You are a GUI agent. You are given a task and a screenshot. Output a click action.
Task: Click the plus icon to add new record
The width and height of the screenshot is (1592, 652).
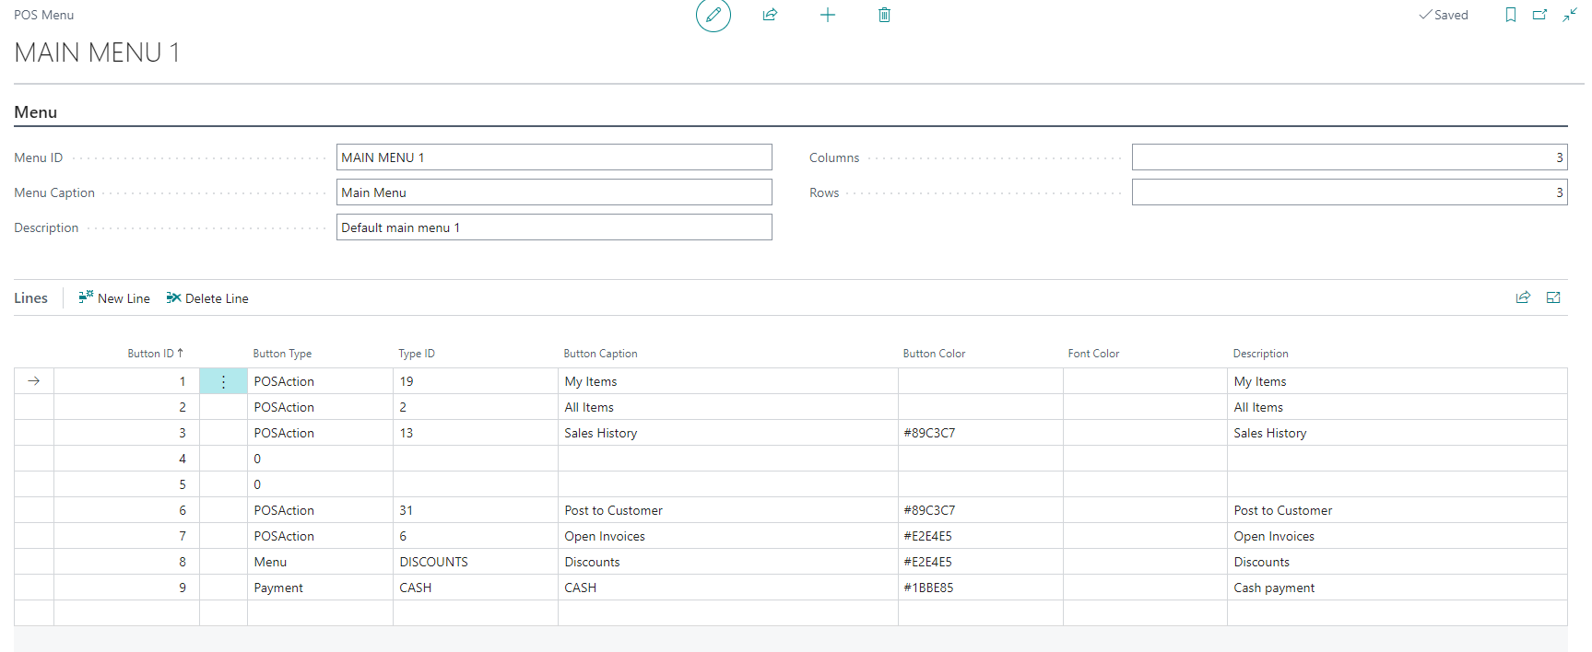827,15
